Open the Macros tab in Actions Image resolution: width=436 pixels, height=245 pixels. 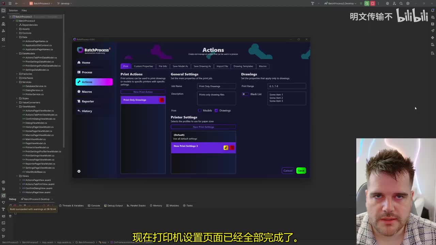click(x=263, y=66)
